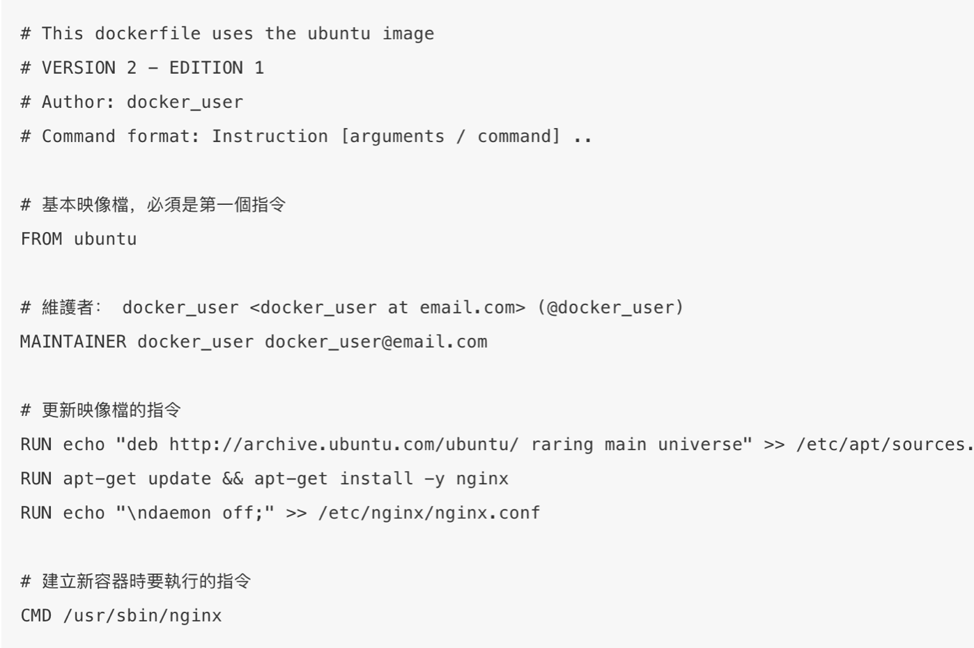Click the '(@docker_user)' text in comment
Image resolution: width=974 pixels, height=648 pixels.
pyautogui.click(x=610, y=307)
